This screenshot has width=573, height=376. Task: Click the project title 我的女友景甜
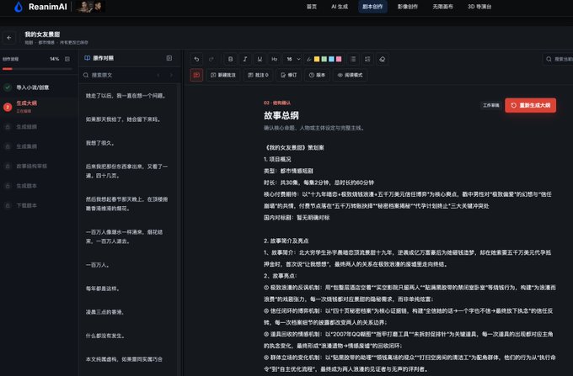click(x=42, y=34)
